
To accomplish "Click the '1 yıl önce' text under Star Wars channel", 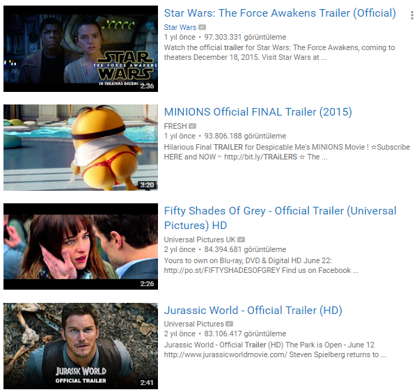I will (180, 37).
